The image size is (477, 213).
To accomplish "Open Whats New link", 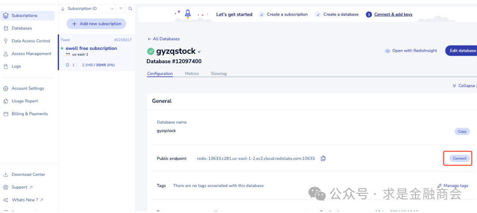I will (x=27, y=200).
